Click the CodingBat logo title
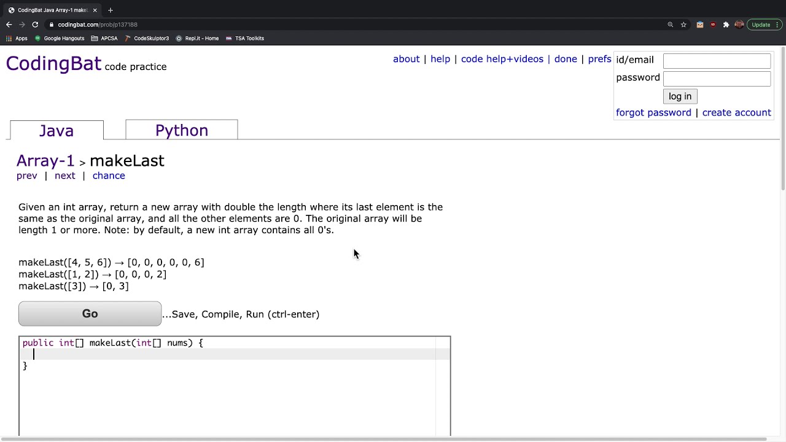The image size is (786, 442). pos(53,64)
